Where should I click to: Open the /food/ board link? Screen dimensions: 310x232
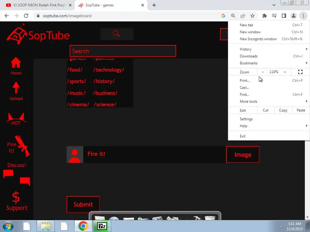pos(75,70)
